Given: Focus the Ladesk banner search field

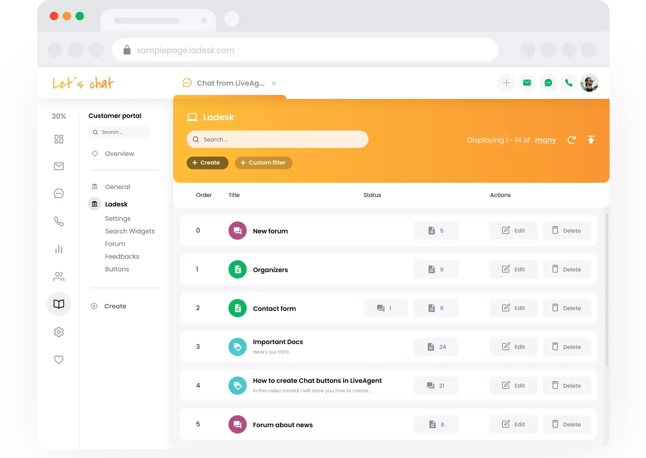Looking at the screenshot, I should click(278, 139).
